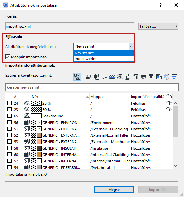Filter by Operation Profiles grid icon
184x197 pixels.
tap(174, 77)
